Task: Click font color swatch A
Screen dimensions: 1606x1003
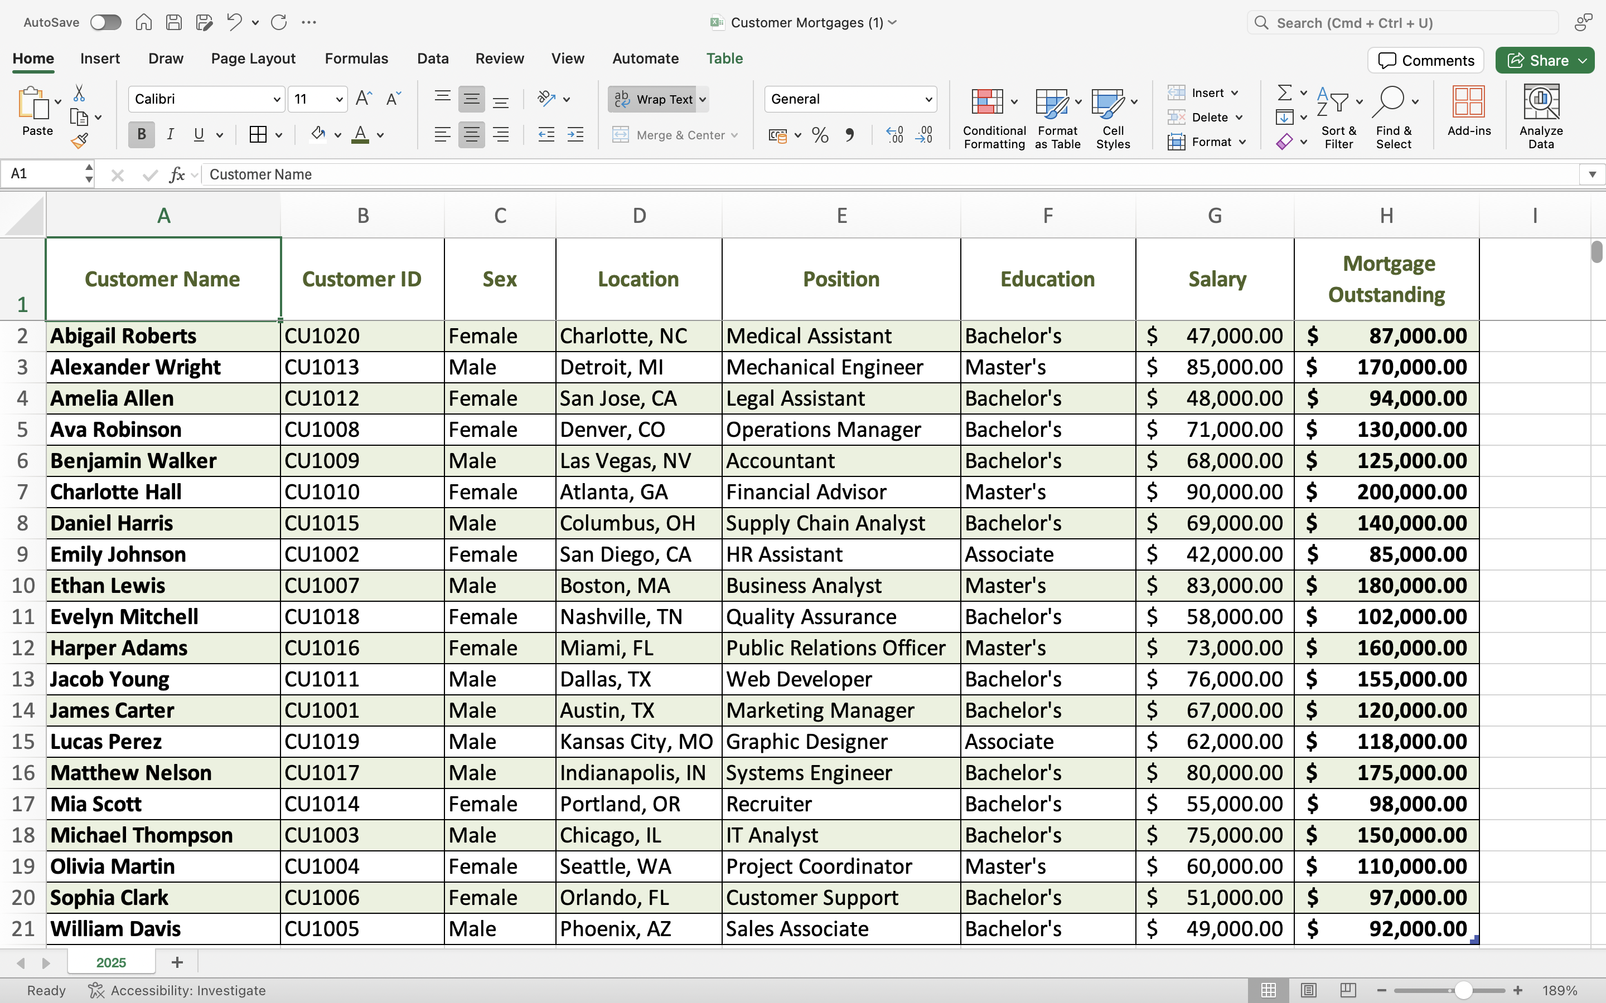Action: [x=360, y=135]
